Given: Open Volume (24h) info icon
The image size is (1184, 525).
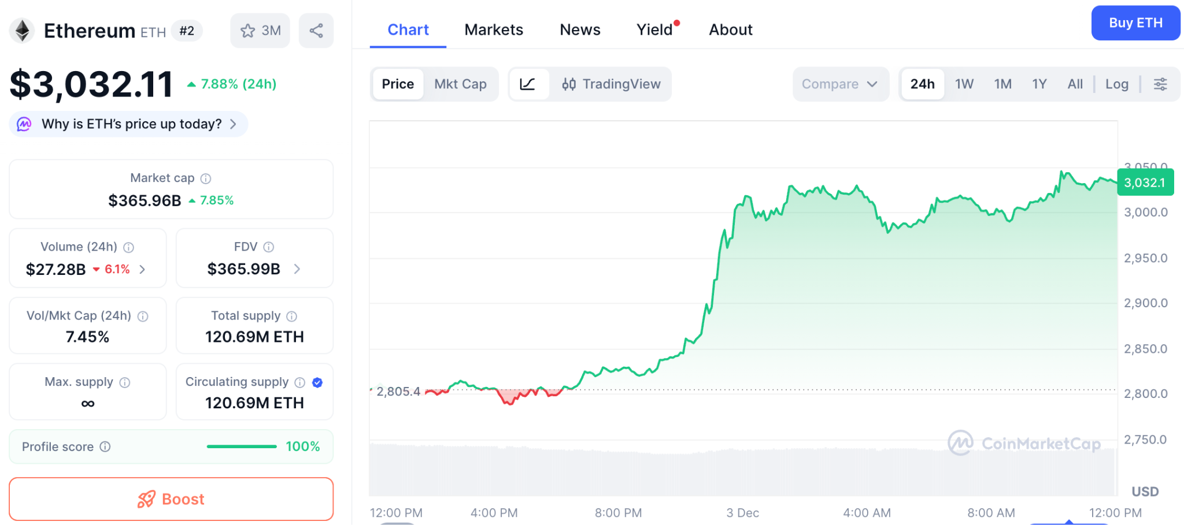Looking at the screenshot, I should click(x=129, y=247).
